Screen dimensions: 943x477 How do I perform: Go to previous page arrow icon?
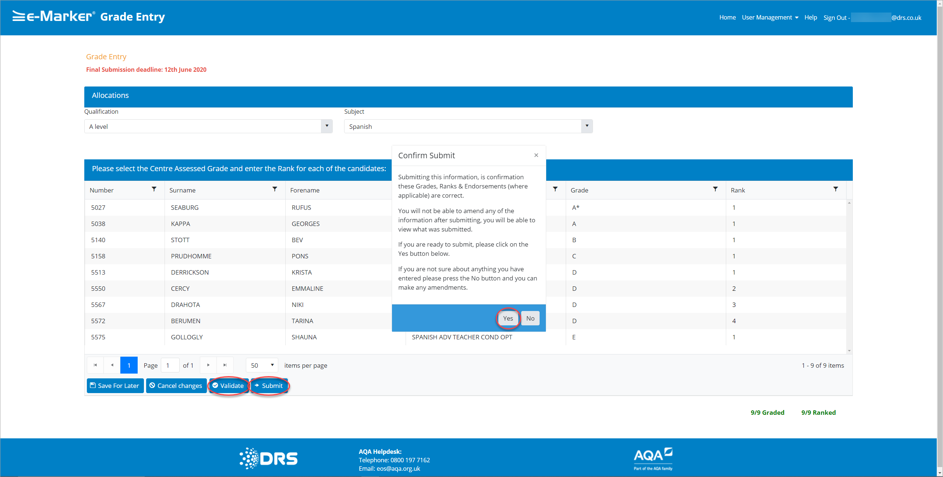pos(112,365)
